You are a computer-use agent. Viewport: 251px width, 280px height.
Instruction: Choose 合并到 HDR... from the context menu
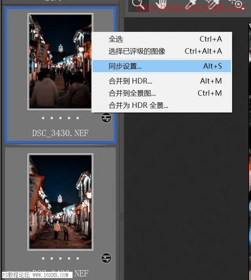click(x=162, y=81)
